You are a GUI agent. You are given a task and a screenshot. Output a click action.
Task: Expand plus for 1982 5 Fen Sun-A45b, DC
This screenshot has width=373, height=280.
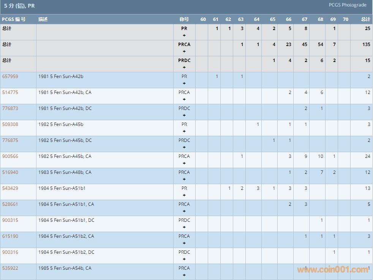[x=184, y=147]
